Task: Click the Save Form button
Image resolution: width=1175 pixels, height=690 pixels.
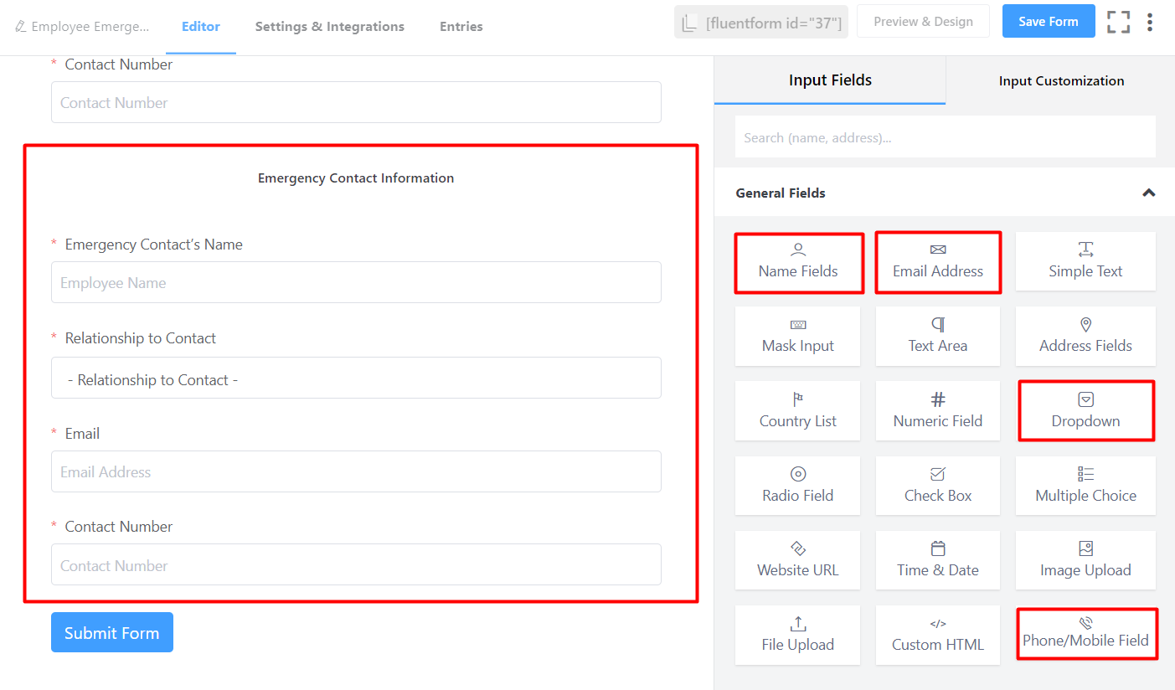Action: click(1048, 22)
